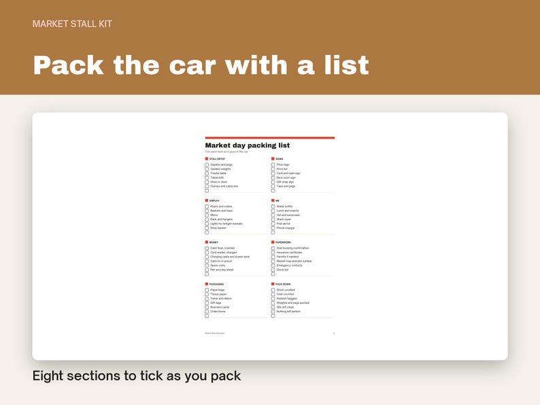
Task: Tick the Gazebo weights checkbox
Action: click(207, 169)
